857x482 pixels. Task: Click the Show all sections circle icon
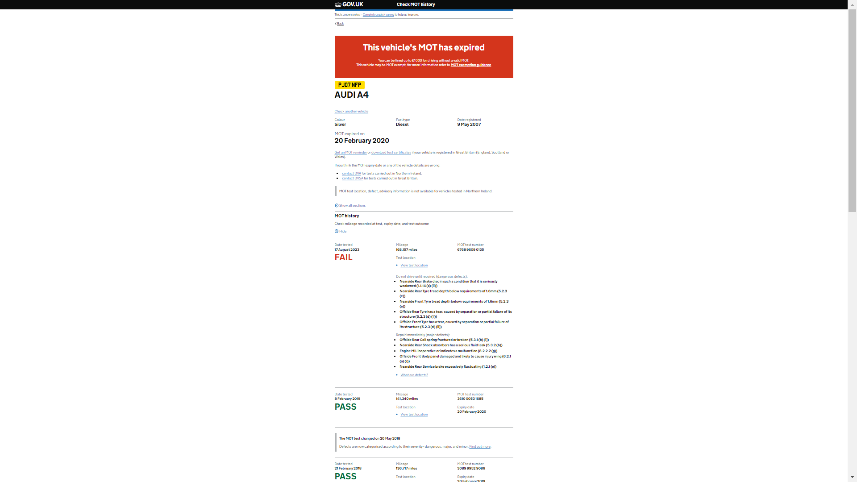[337, 206]
